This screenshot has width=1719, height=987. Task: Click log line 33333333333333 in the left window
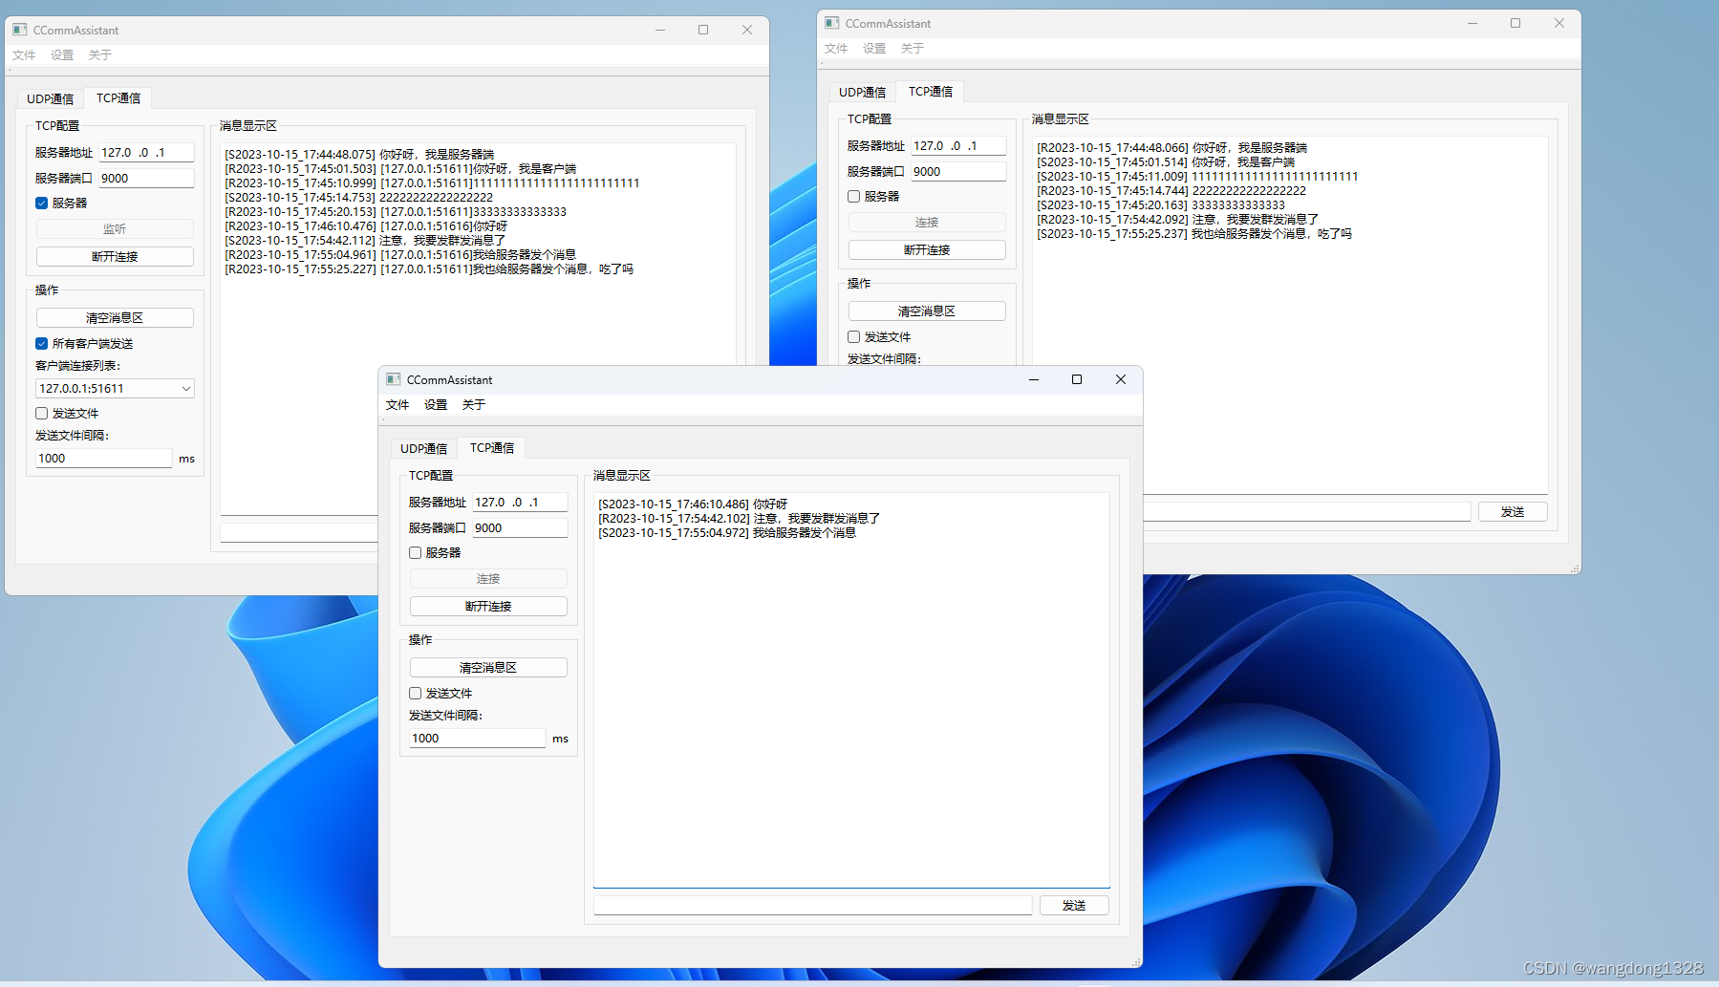(x=396, y=211)
